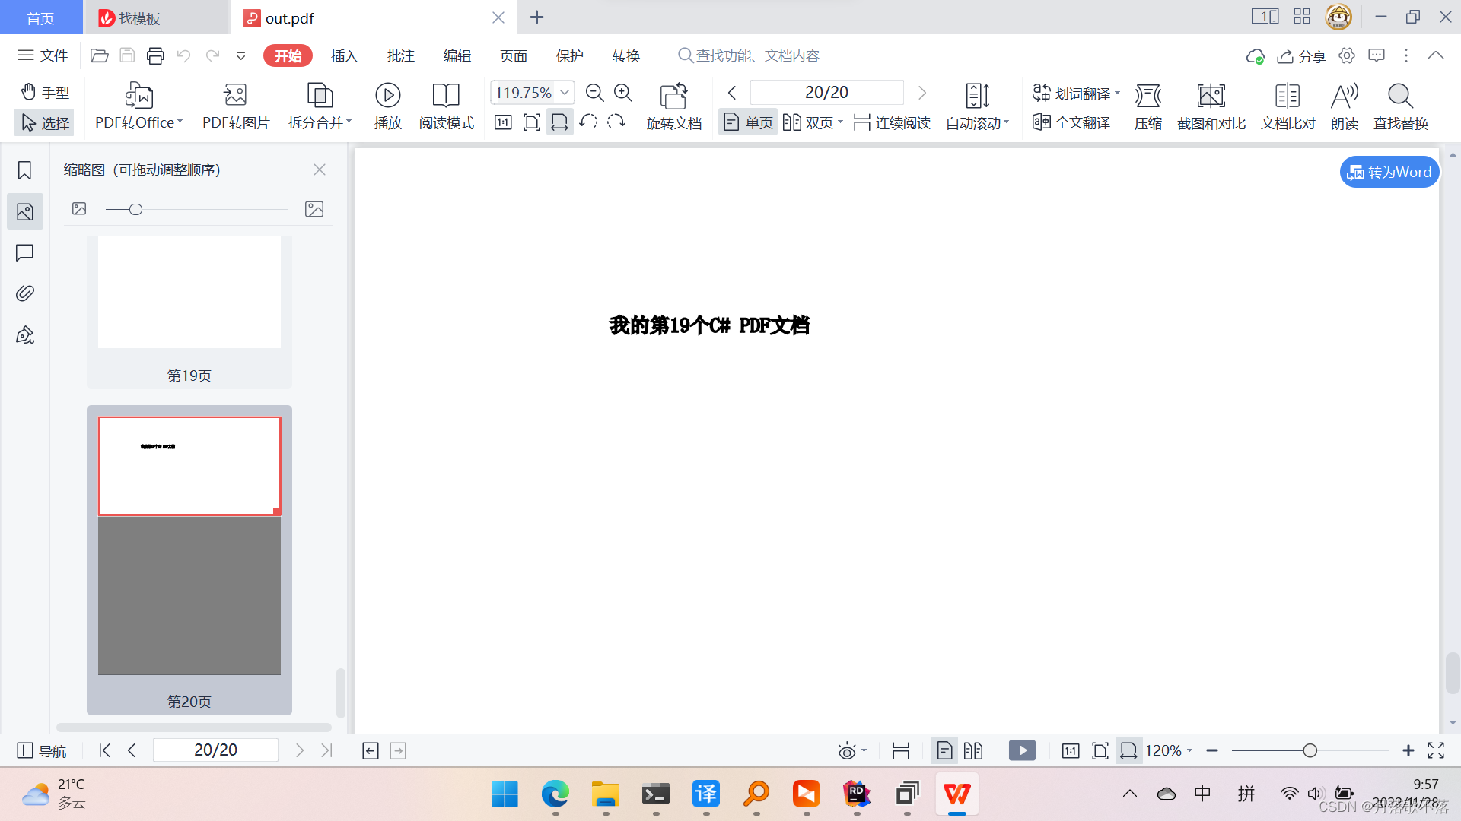The image size is (1461, 821).
Task: Zoom out with magnifier minus icon
Action: click(594, 93)
